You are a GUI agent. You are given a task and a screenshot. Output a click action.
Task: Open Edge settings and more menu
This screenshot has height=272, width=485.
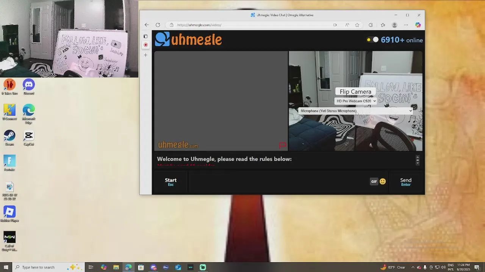pos(406,25)
